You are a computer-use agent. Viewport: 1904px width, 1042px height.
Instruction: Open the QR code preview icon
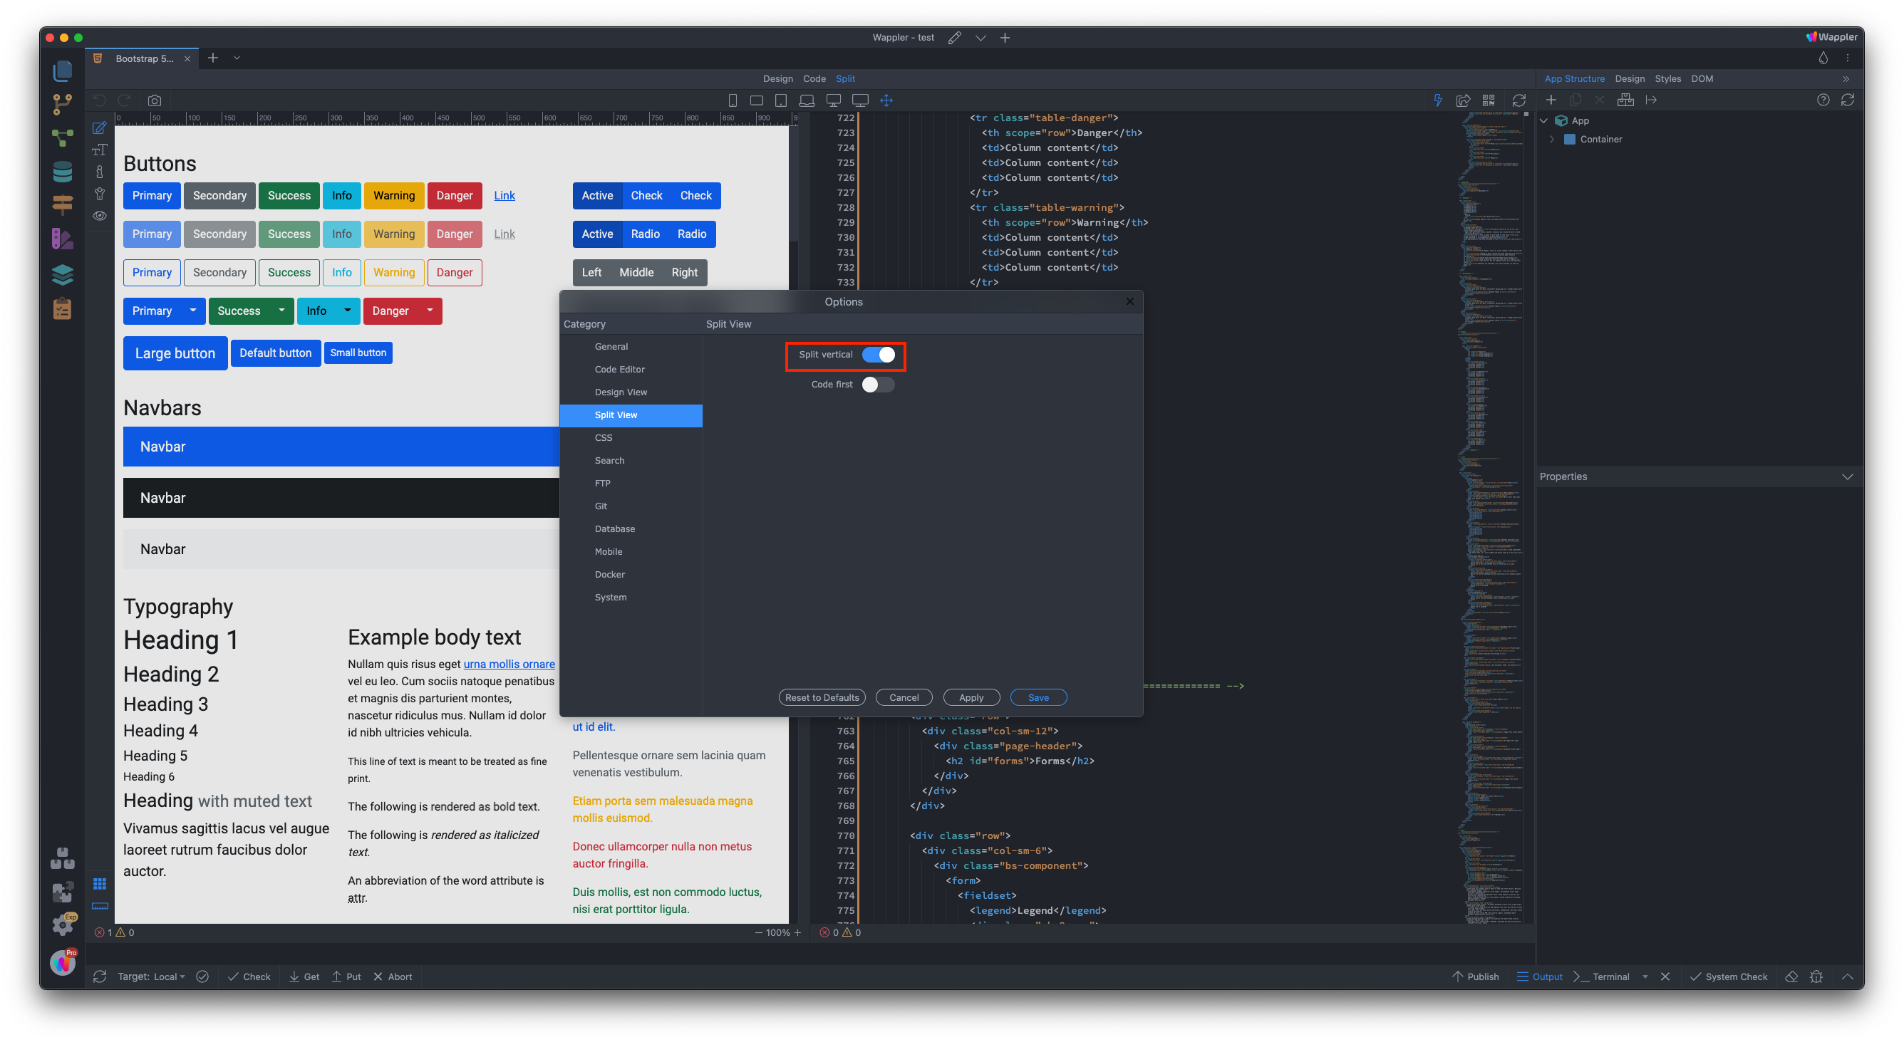[x=1489, y=100]
